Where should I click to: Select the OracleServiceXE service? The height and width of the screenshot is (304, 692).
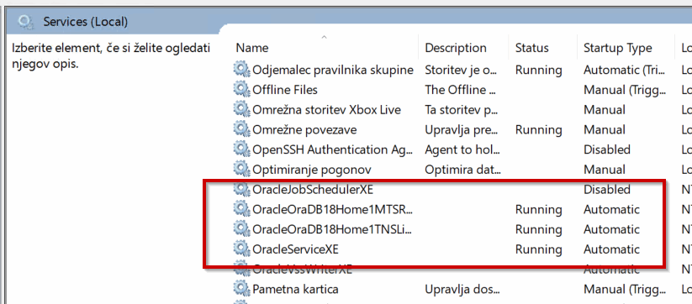point(295,249)
